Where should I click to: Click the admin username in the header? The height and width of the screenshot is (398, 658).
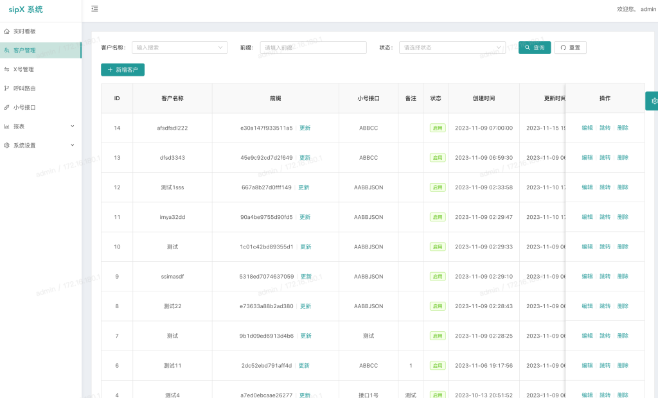[648, 9]
